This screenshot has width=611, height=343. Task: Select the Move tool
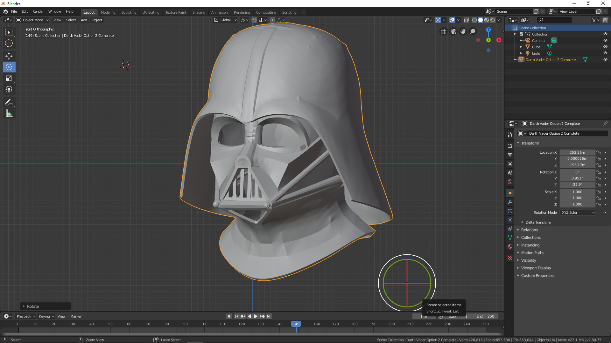(9, 56)
